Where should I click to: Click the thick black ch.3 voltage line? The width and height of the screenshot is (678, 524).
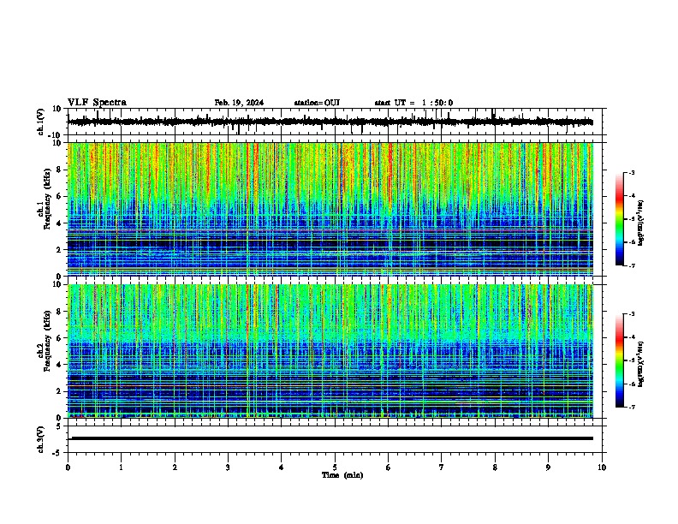click(330, 438)
